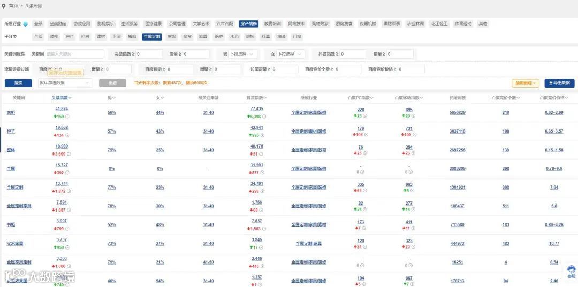Click the clock icon beside 衣柜's 百度PC指数 change
The image size is (578, 287).
coord(365,116)
